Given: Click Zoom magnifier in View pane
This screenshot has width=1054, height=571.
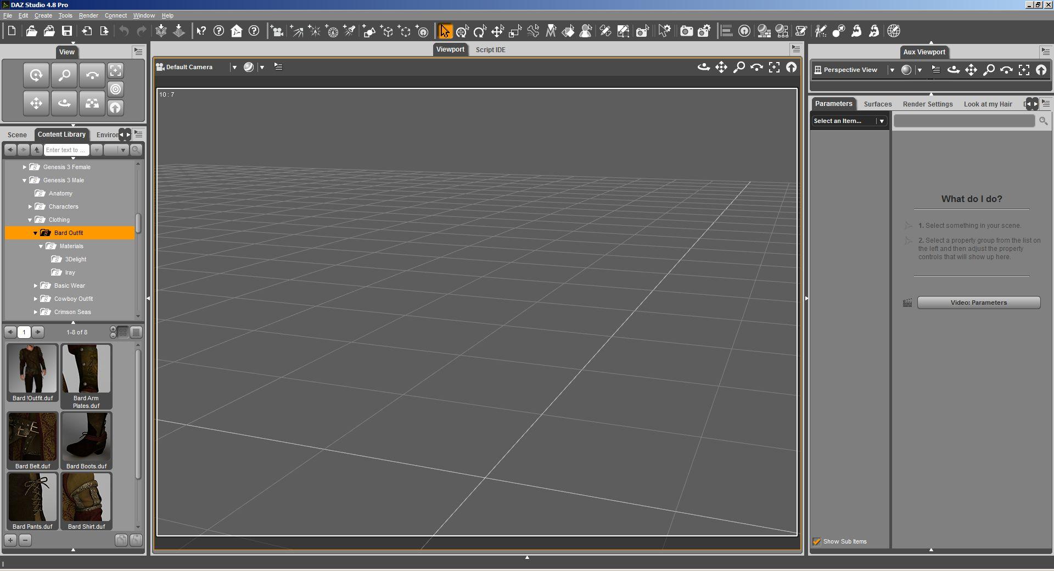Looking at the screenshot, I should 64,75.
